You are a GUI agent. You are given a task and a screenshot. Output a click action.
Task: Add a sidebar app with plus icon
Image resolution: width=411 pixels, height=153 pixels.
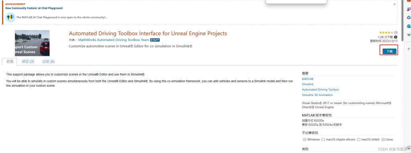tap(408, 49)
